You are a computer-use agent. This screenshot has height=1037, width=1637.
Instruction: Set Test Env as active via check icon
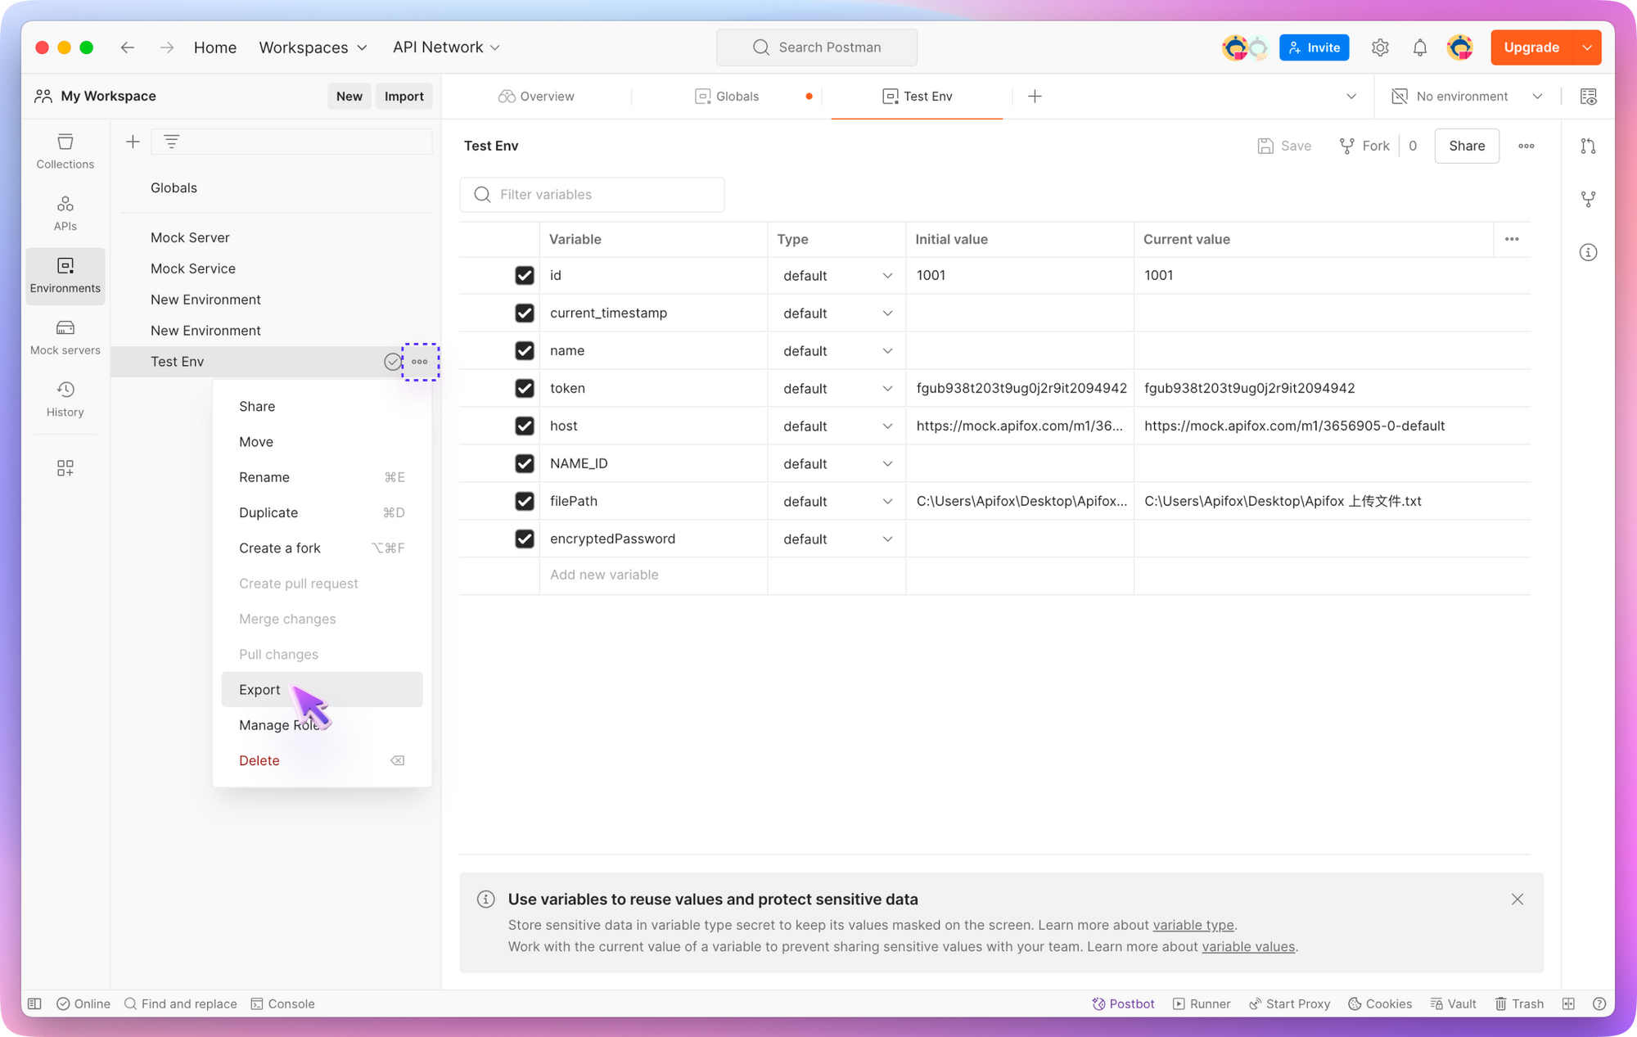tap(393, 362)
